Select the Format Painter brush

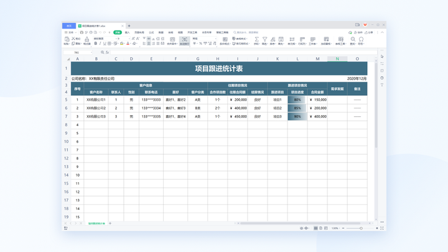tap(87, 39)
